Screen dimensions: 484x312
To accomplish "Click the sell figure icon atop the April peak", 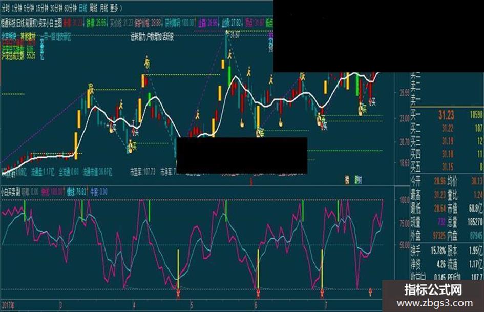I will (x=147, y=64).
